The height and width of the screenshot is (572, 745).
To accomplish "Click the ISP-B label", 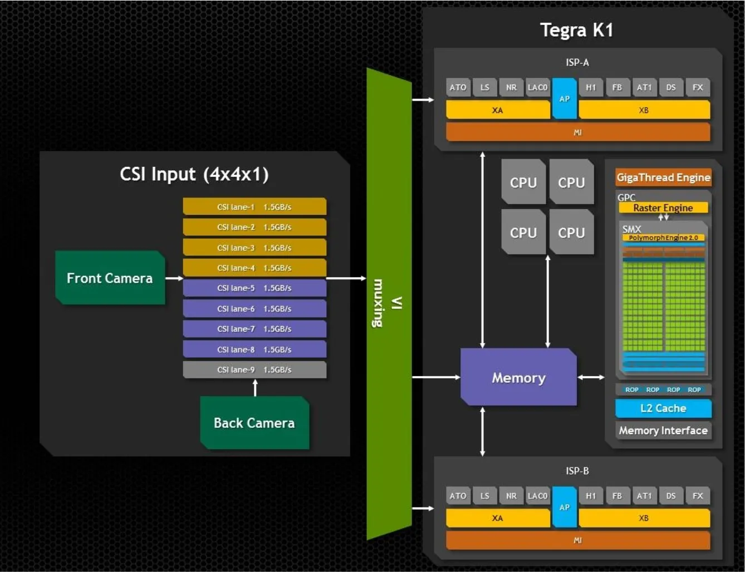I will click(x=577, y=471).
